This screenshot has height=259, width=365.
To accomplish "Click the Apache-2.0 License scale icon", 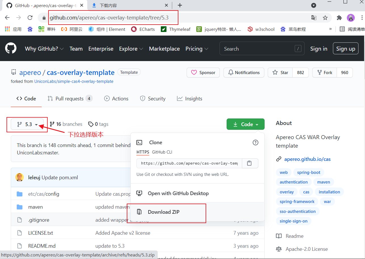I will tap(279, 249).
